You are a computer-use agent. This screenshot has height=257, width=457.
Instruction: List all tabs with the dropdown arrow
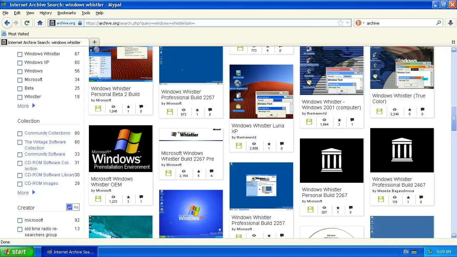coord(453,42)
